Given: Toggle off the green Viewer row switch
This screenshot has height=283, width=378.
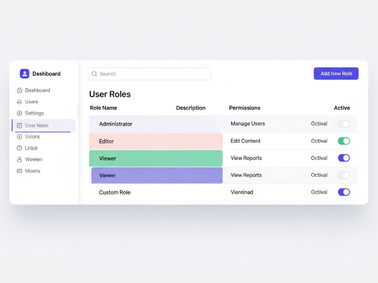Looking at the screenshot, I should [344, 158].
